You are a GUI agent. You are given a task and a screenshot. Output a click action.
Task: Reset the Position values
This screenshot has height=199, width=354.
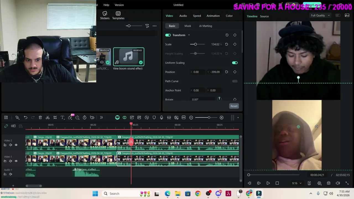(x=227, y=72)
